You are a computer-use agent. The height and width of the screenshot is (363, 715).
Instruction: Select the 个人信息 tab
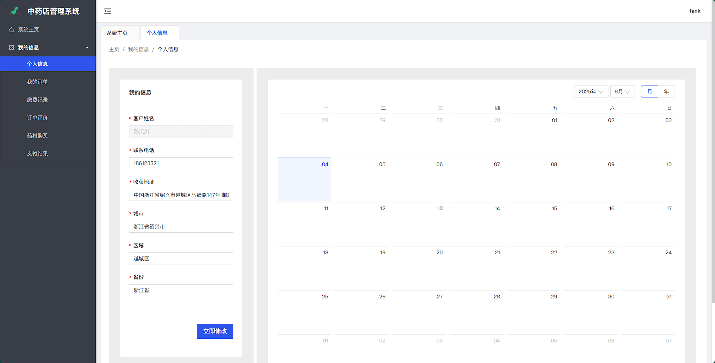tap(157, 33)
